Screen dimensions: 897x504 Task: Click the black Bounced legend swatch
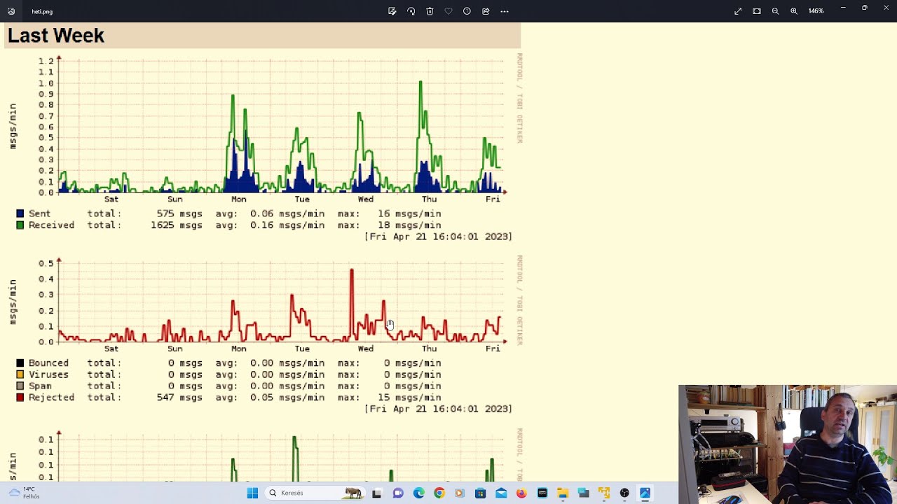pyautogui.click(x=20, y=363)
